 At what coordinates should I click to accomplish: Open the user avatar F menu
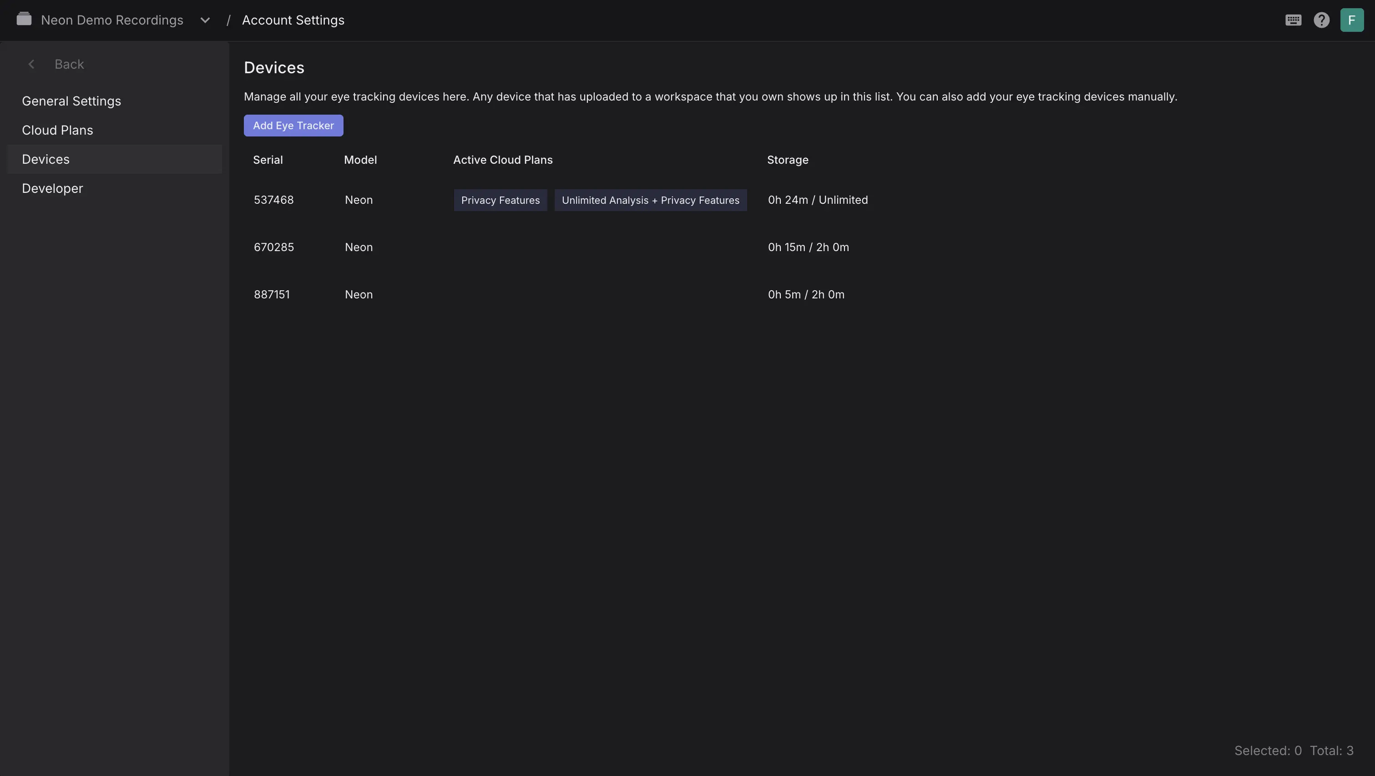[x=1351, y=20]
